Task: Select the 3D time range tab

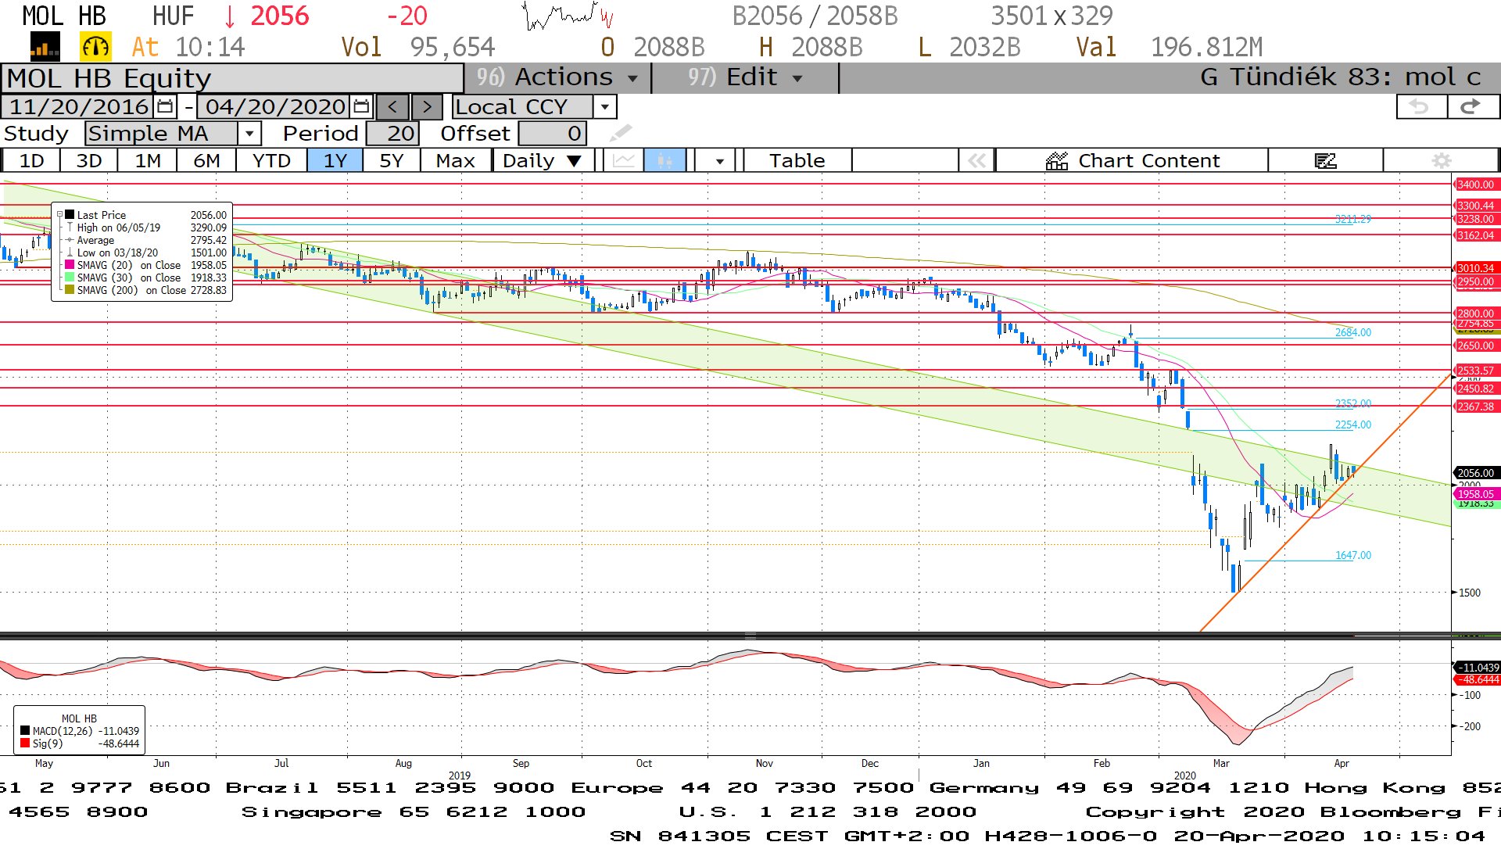Action: pos(88,160)
